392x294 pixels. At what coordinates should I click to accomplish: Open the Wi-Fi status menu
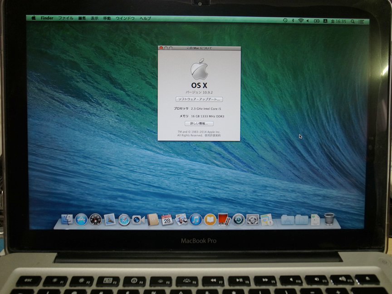pos(301,21)
